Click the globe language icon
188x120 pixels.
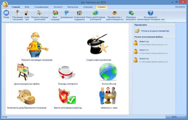click(x=108, y=72)
